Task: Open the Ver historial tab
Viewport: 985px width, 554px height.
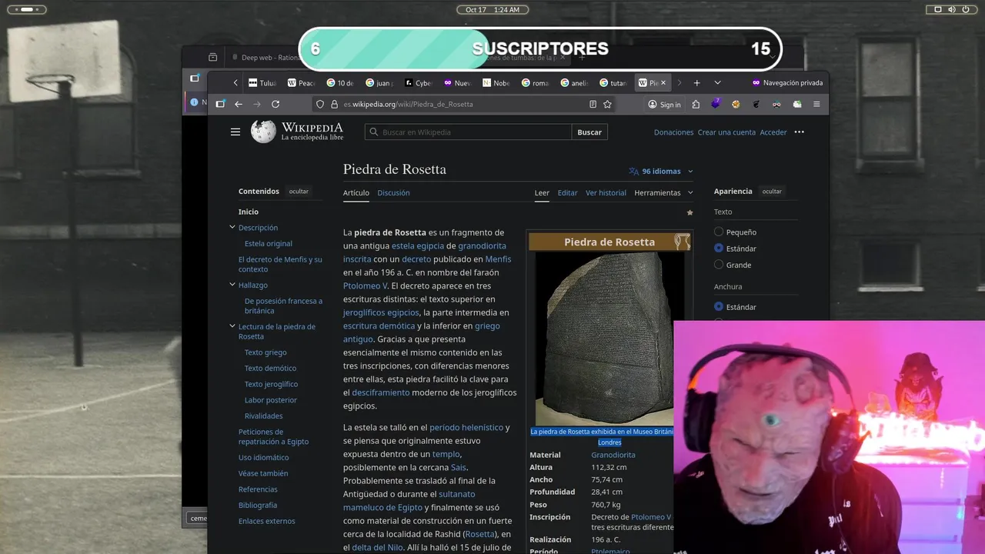Action: tap(606, 192)
